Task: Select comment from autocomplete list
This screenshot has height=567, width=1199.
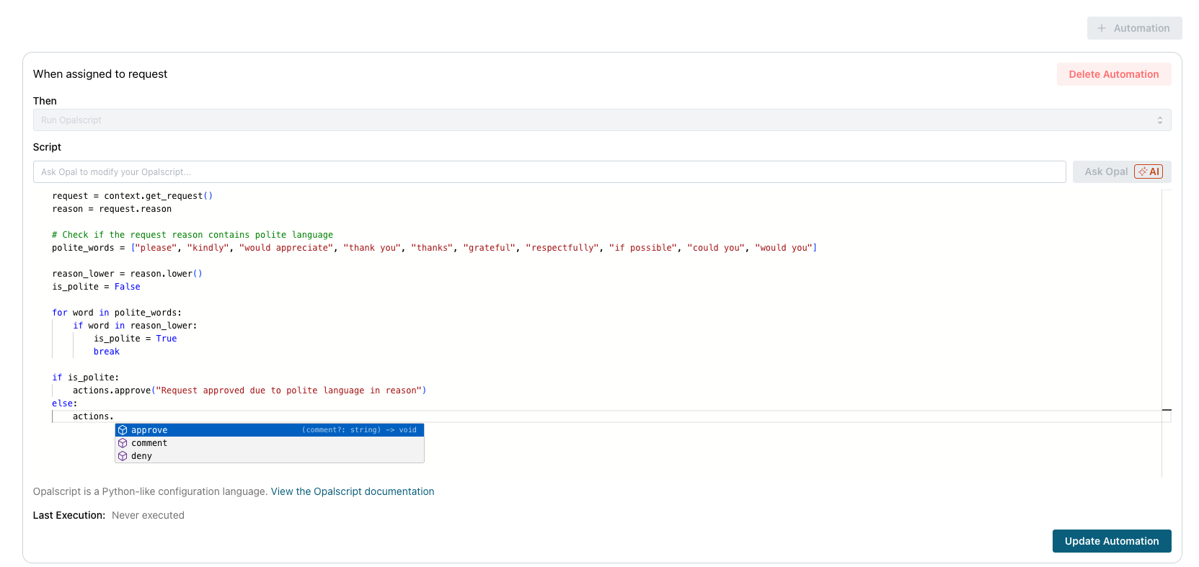Action: (x=270, y=443)
